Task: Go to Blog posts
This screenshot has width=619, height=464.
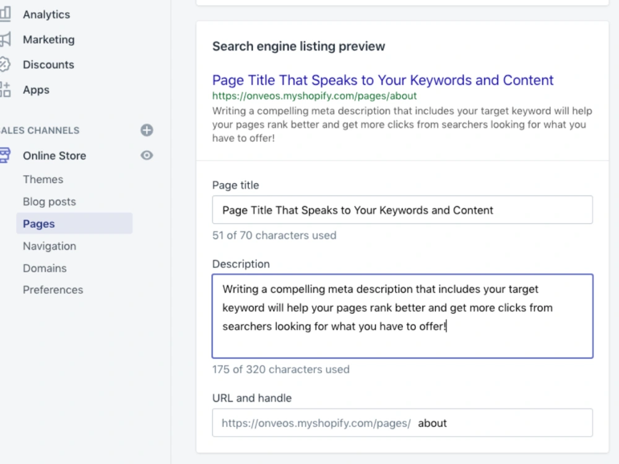Action: click(49, 202)
